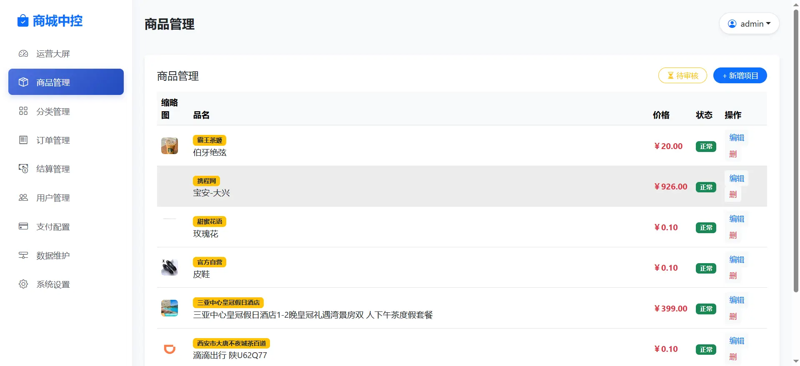Delete the 滴滴出行 陕U62Q77 row
Screen dimensions: 800x366
[733, 356]
